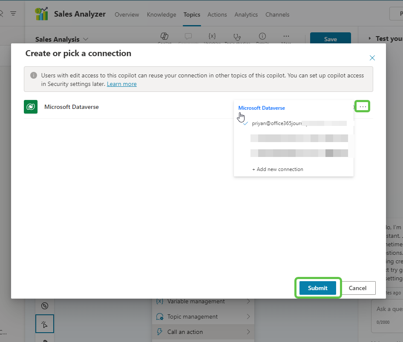This screenshot has width=403, height=342.
Task: Open the Topic checker stethoscope icon
Action: point(237,37)
